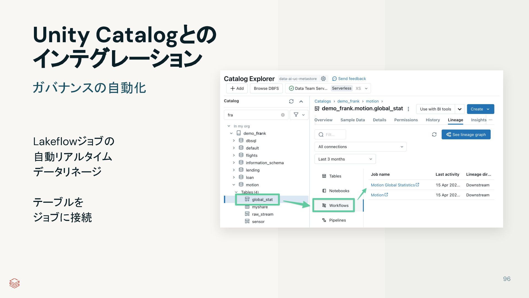This screenshot has width=529, height=298.
Task: Collapse the Catalog panel chevron
Action: point(301,101)
